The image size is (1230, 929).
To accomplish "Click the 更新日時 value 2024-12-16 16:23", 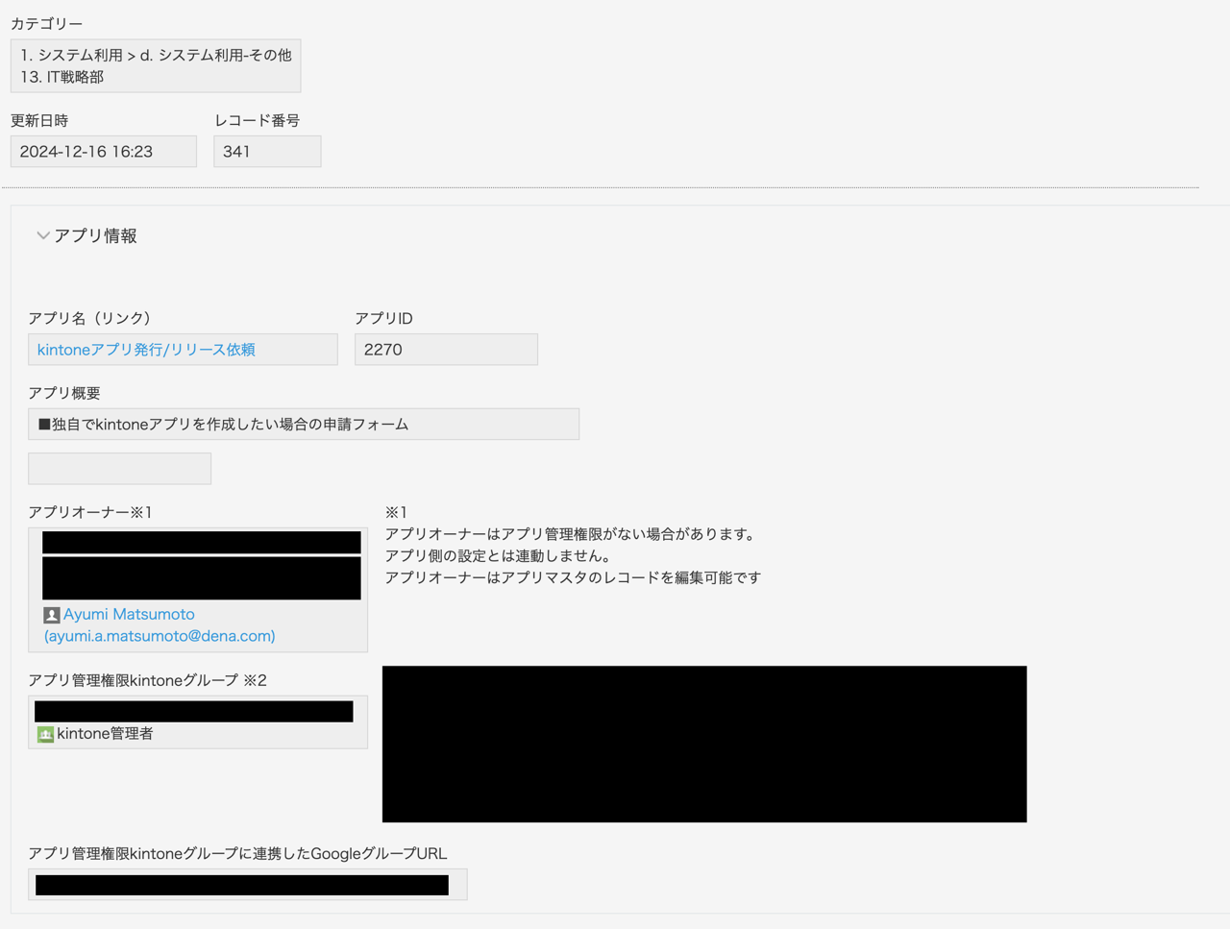I will [103, 152].
